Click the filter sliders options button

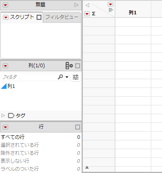76,77
